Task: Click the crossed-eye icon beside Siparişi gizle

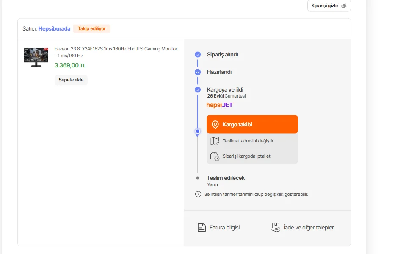Action: click(x=344, y=6)
